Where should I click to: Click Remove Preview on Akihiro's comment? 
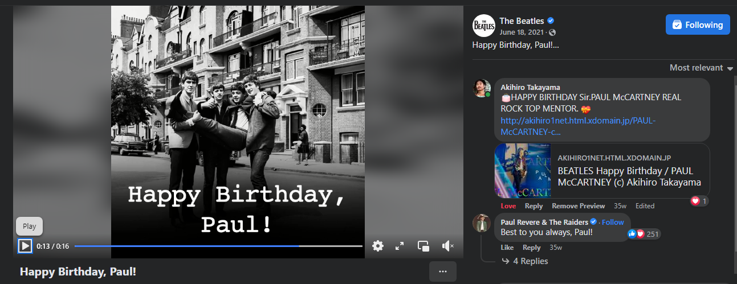[x=578, y=206]
